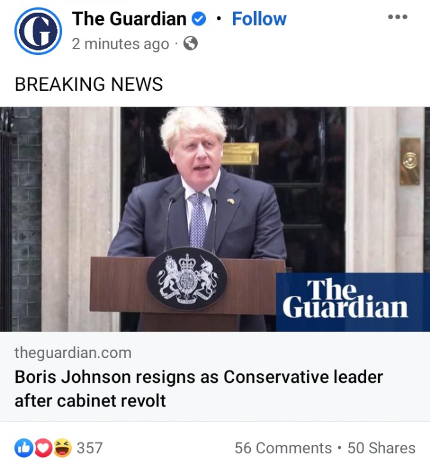This screenshot has width=430, height=471.
Task: Click the laughing Haha reaction icon
Action: pyautogui.click(x=63, y=448)
